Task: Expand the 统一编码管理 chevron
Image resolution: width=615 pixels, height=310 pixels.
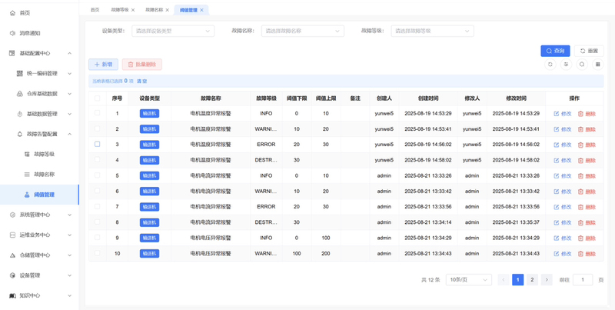Action: click(x=69, y=73)
